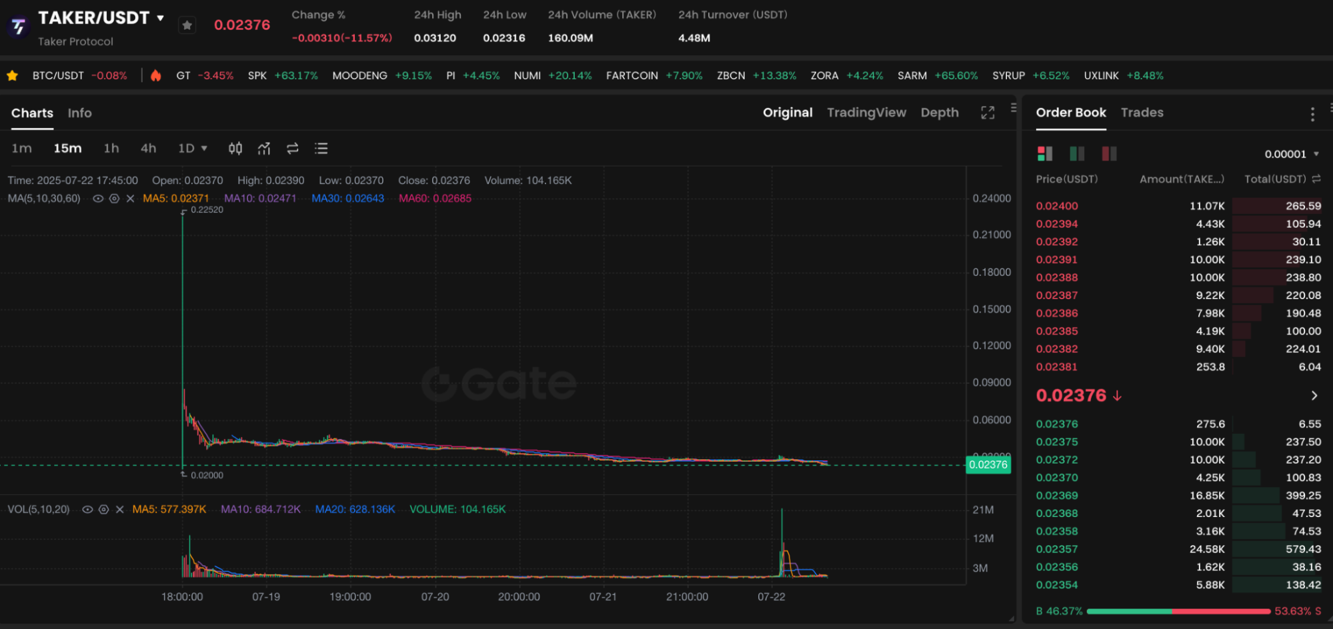Screen dimensions: 1333x629
Task: Click the hot flame icon in ticker
Action: (x=156, y=75)
